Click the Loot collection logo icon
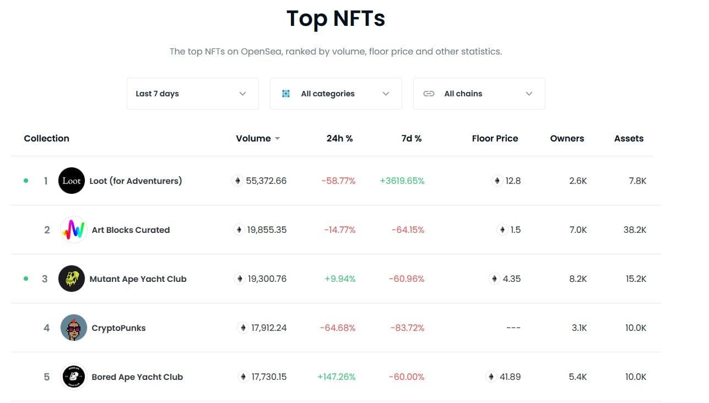The image size is (709, 403). click(72, 181)
